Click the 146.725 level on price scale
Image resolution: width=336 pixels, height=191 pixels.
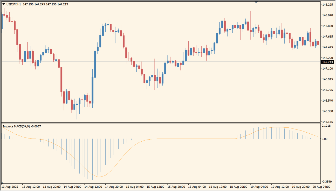[x=327, y=90]
